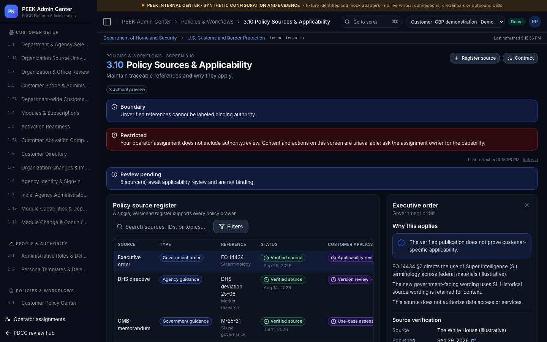Screen dimensions: 547x342
Task: Open the Contract button
Action: (x=520, y=58)
